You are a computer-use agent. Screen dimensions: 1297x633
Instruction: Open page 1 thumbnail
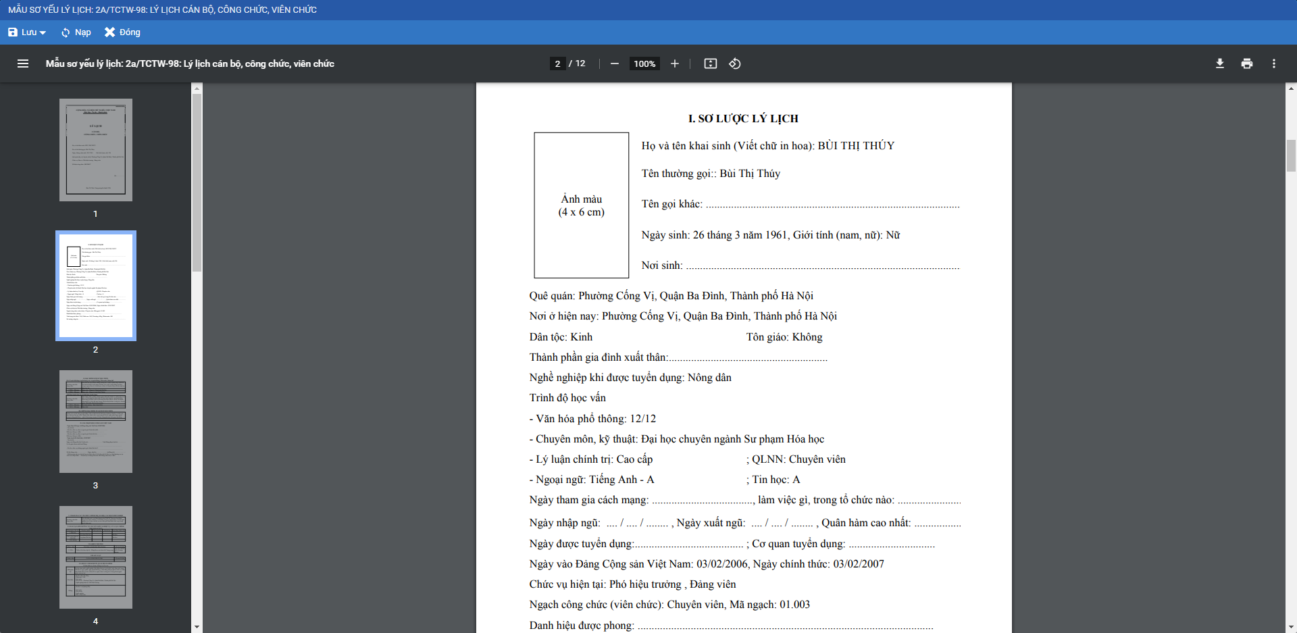tap(96, 150)
